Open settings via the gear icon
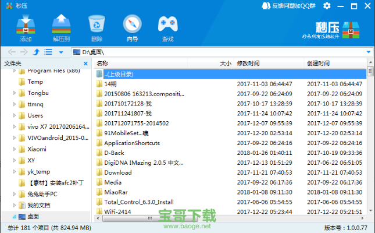The height and width of the screenshot is (233, 375). pyautogui.click(x=327, y=6)
